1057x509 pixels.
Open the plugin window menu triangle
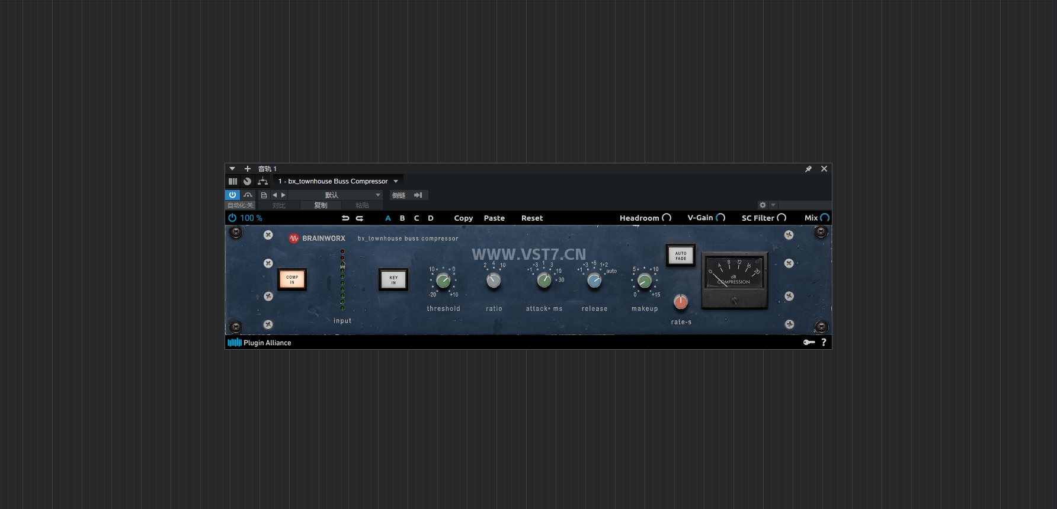pos(232,169)
